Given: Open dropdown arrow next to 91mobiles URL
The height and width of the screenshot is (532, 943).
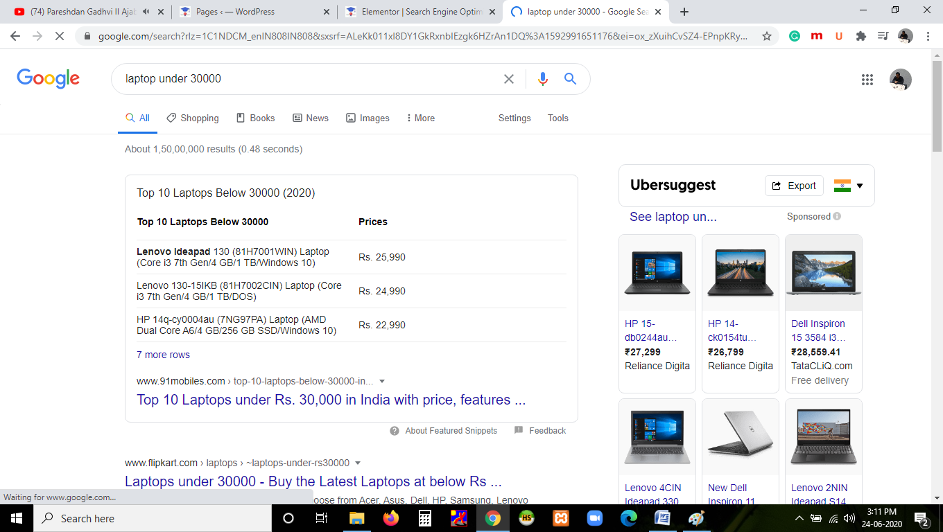Looking at the screenshot, I should point(382,381).
